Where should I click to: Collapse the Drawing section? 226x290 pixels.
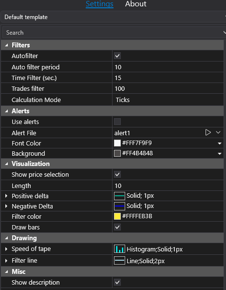[6, 238]
